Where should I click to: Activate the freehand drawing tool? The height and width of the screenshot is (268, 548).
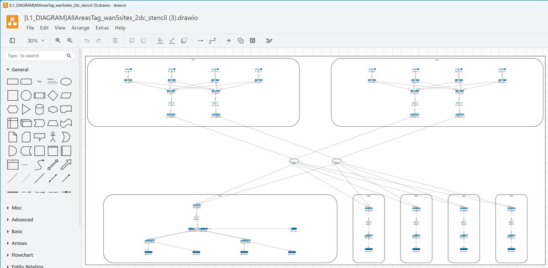coord(269,41)
